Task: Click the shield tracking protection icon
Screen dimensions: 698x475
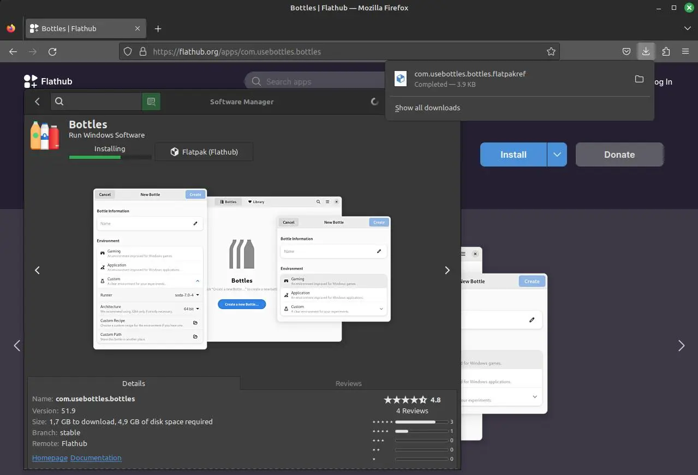Action: click(128, 51)
